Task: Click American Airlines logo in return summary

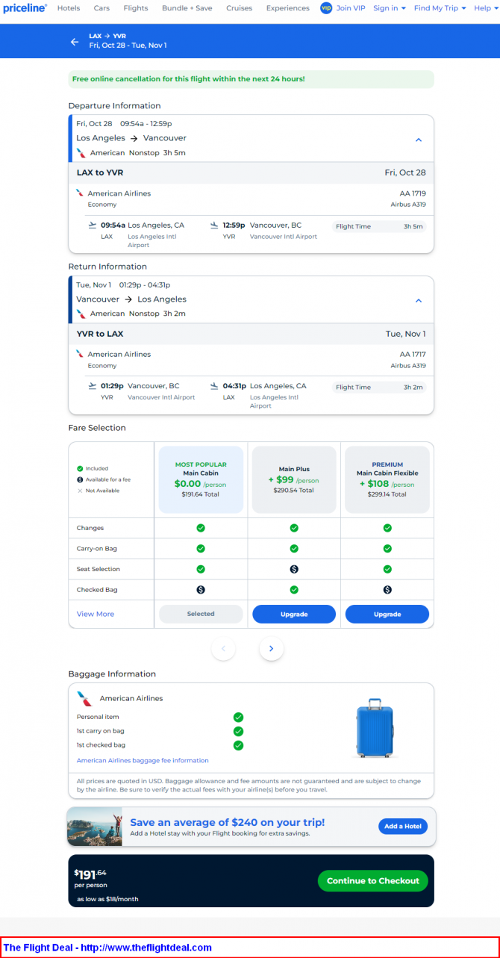Action: point(81,314)
